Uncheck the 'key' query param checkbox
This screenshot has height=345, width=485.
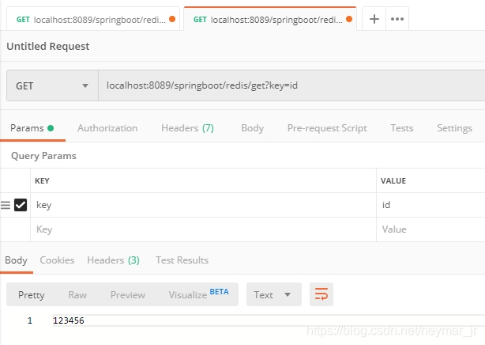click(21, 205)
